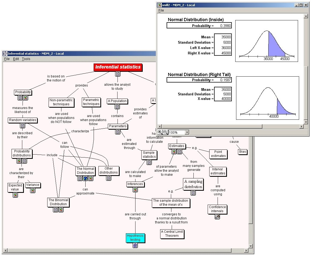The width and height of the screenshot is (312, 255).
Task: Open the text document icon under Estimates
Action: [179, 152]
